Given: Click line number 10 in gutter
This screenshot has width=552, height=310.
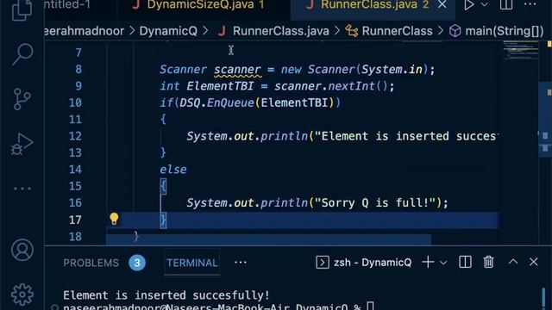Looking at the screenshot, I should 75,102.
